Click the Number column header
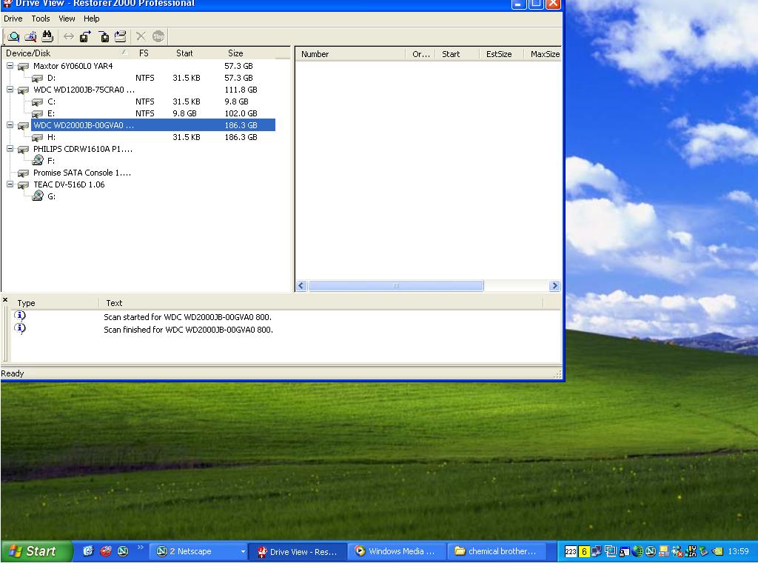Image resolution: width=758 pixels, height=569 pixels. pyautogui.click(x=350, y=54)
